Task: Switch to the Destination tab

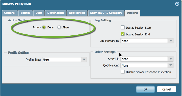Action: pyautogui.click(x=56, y=13)
